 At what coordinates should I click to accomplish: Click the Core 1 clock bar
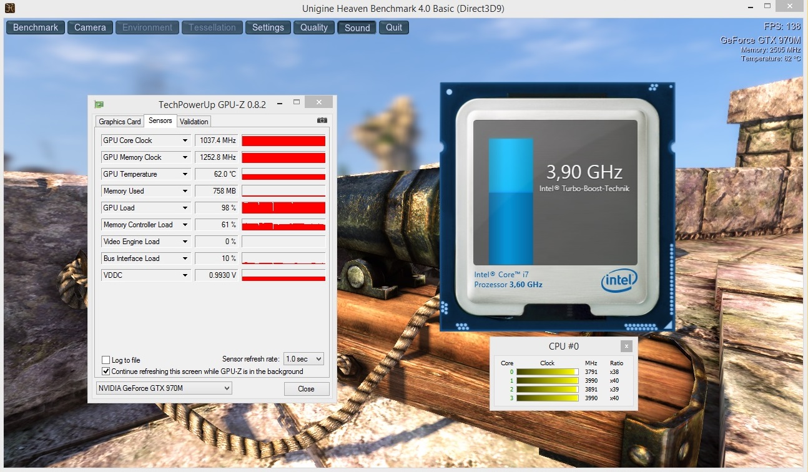point(548,381)
